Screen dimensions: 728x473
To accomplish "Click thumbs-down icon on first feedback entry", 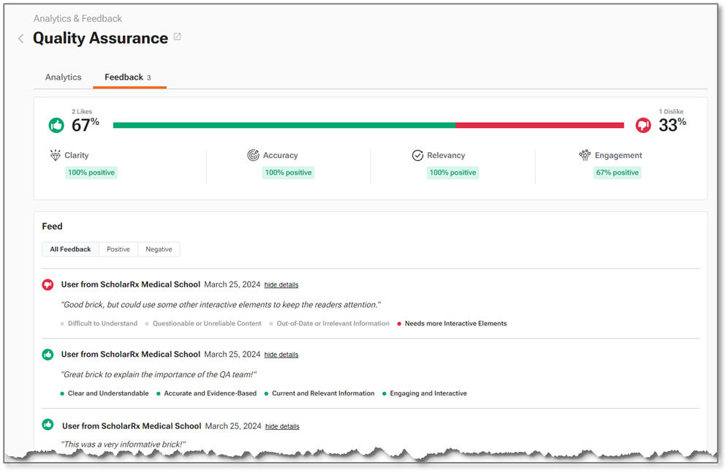I will [x=48, y=284].
